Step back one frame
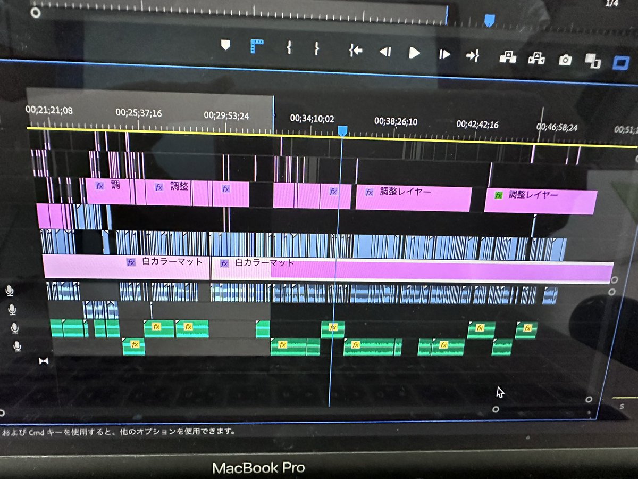 coord(385,52)
